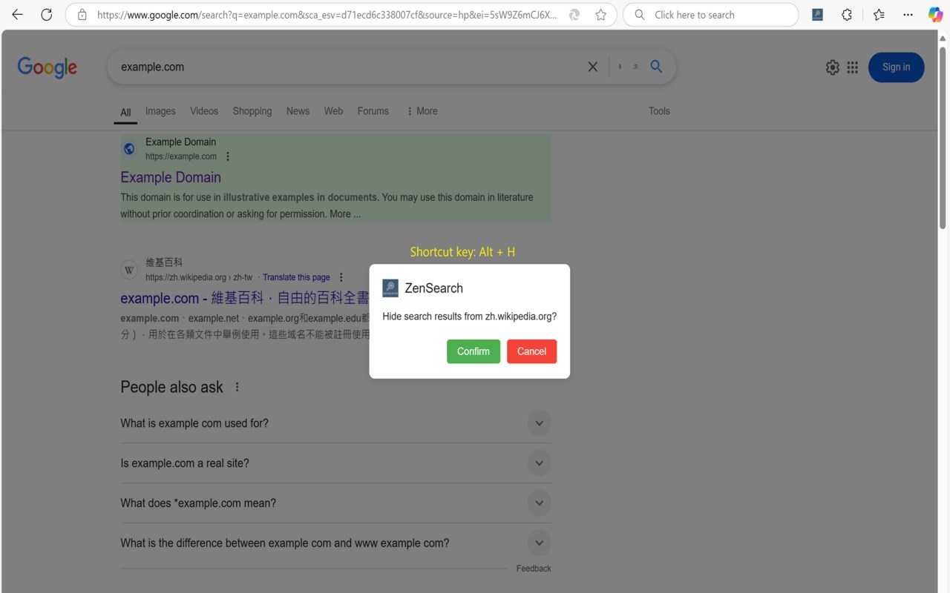Viewport: 950px width, 593px height.
Task: Select the All results tab
Action: [x=125, y=113]
